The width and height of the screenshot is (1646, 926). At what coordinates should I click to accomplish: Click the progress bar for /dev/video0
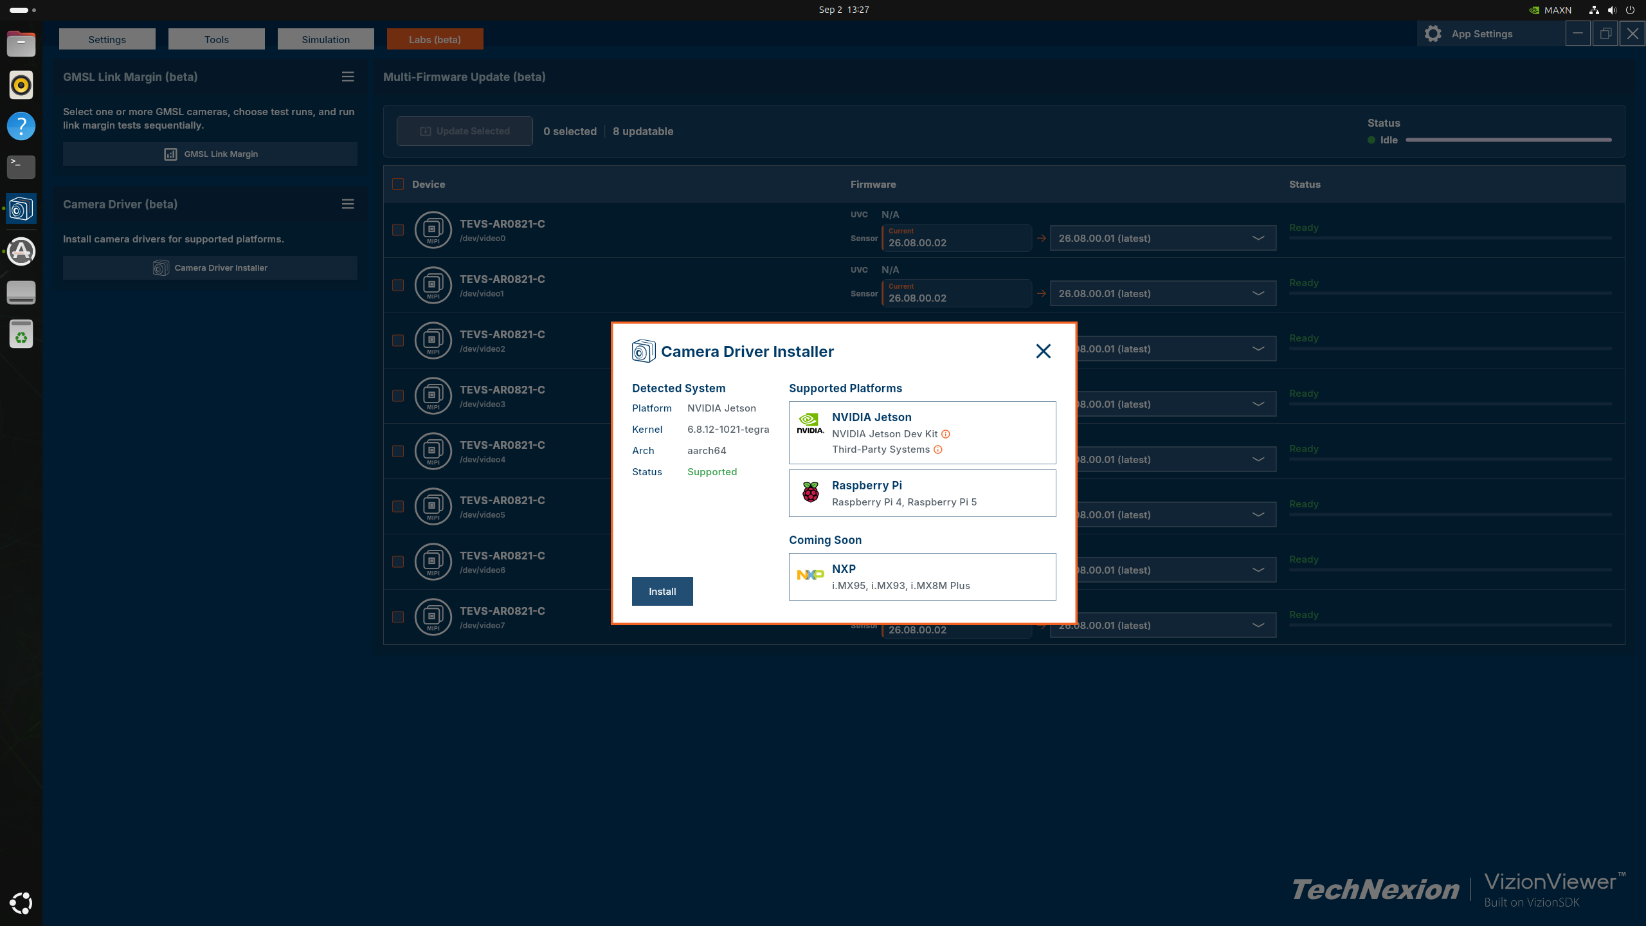coord(1451,238)
